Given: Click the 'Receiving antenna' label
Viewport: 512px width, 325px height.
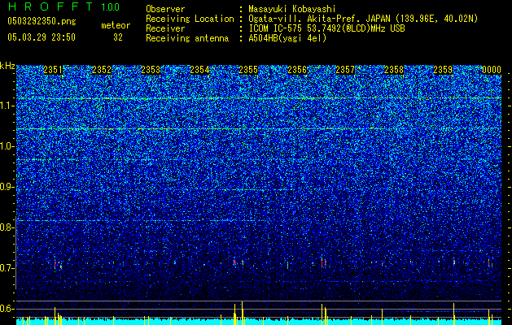Looking at the screenshot, I should (x=187, y=38).
